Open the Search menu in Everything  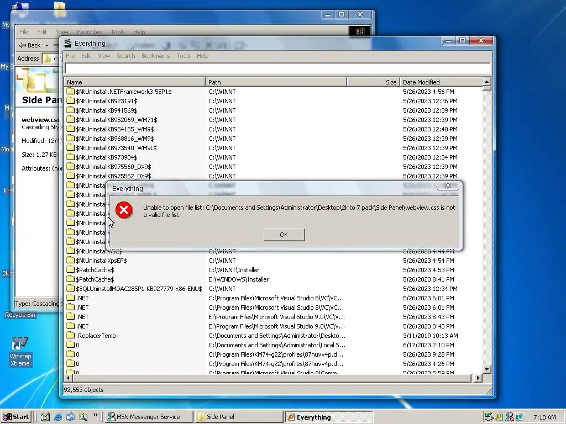tap(125, 56)
